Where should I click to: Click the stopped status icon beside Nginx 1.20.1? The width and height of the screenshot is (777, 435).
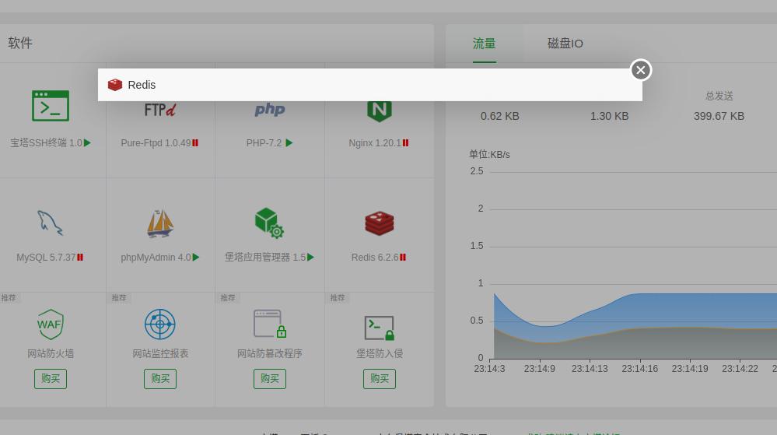tap(405, 143)
